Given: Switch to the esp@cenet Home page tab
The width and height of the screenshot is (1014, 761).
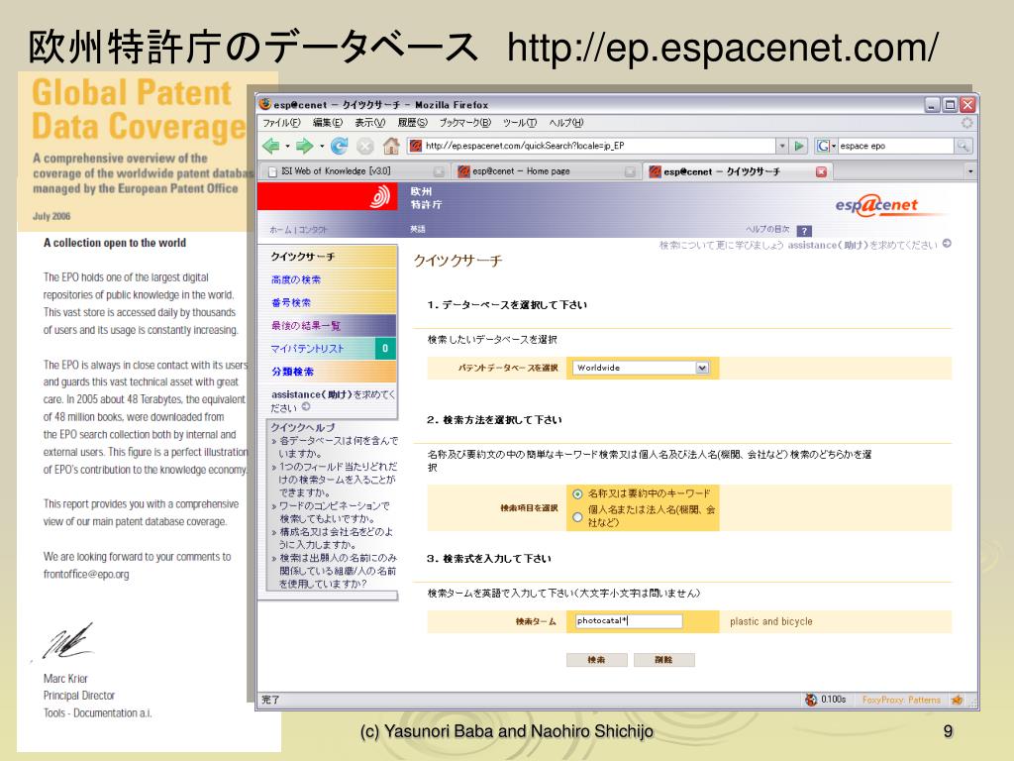Looking at the screenshot, I should pyautogui.click(x=546, y=171).
